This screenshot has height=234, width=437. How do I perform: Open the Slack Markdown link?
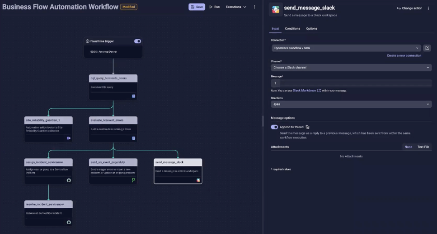tap(306, 90)
